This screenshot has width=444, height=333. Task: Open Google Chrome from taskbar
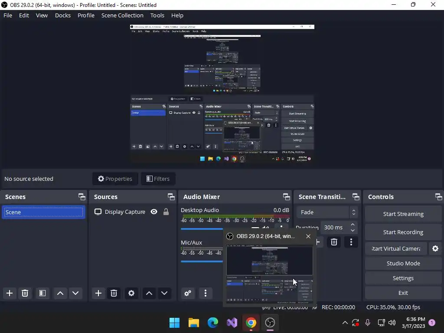251,323
